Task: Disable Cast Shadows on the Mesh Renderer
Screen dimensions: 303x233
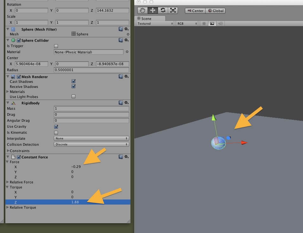Action: pyautogui.click(x=73, y=81)
